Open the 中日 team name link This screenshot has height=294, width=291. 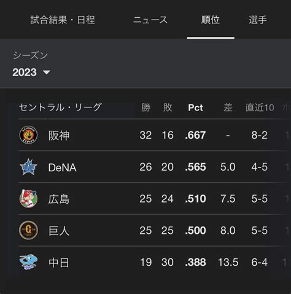pyautogui.click(x=59, y=263)
